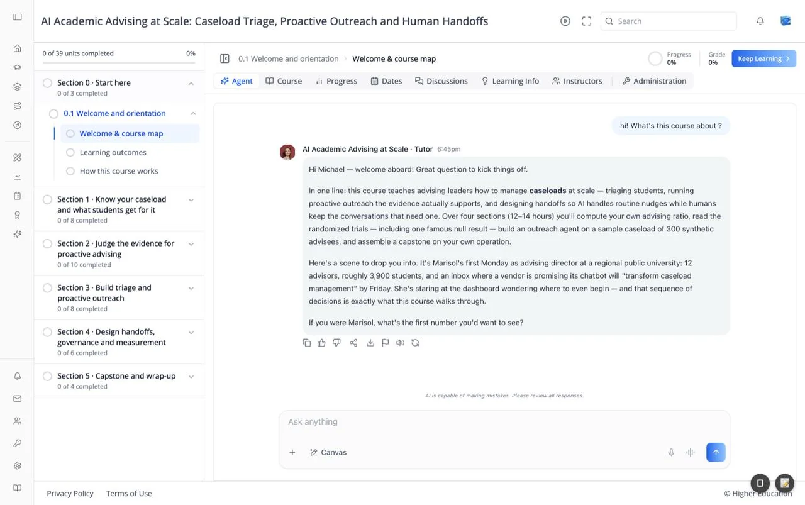This screenshot has height=505, width=805.
Task: Open the settings gear icon
Action: pyautogui.click(x=17, y=465)
